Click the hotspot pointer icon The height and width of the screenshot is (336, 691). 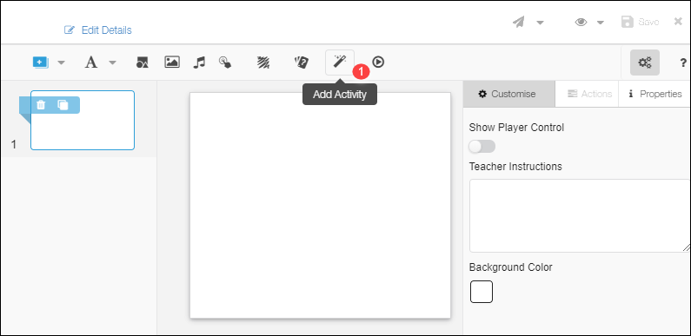pyautogui.click(x=225, y=63)
